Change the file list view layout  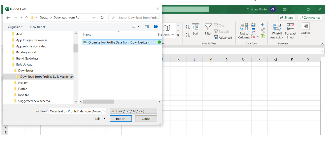[x=134, y=27]
